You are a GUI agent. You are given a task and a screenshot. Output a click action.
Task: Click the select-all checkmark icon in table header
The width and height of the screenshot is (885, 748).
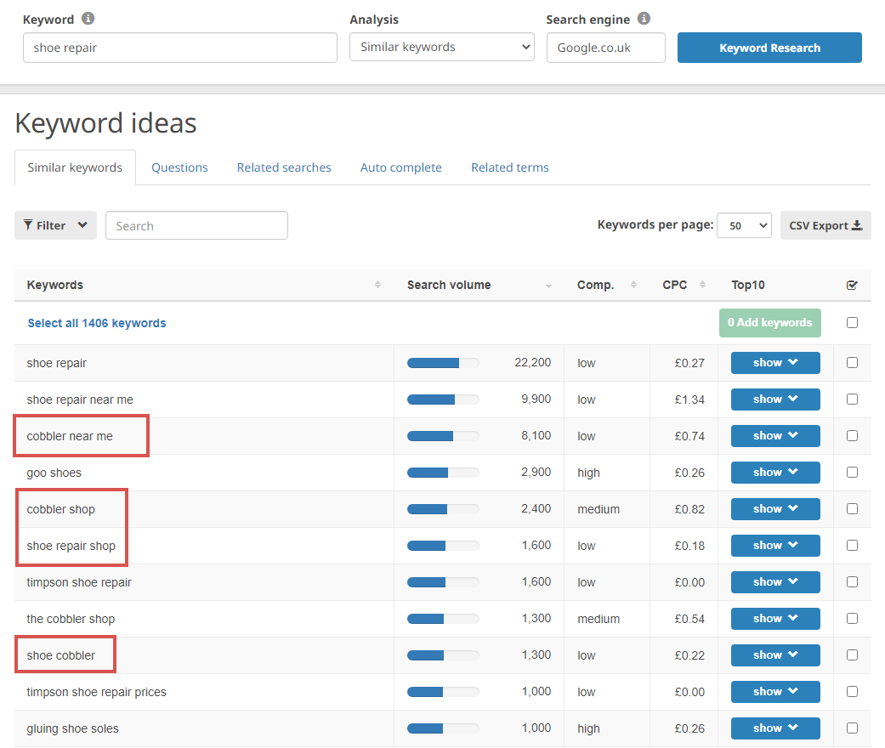pyautogui.click(x=852, y=285)
